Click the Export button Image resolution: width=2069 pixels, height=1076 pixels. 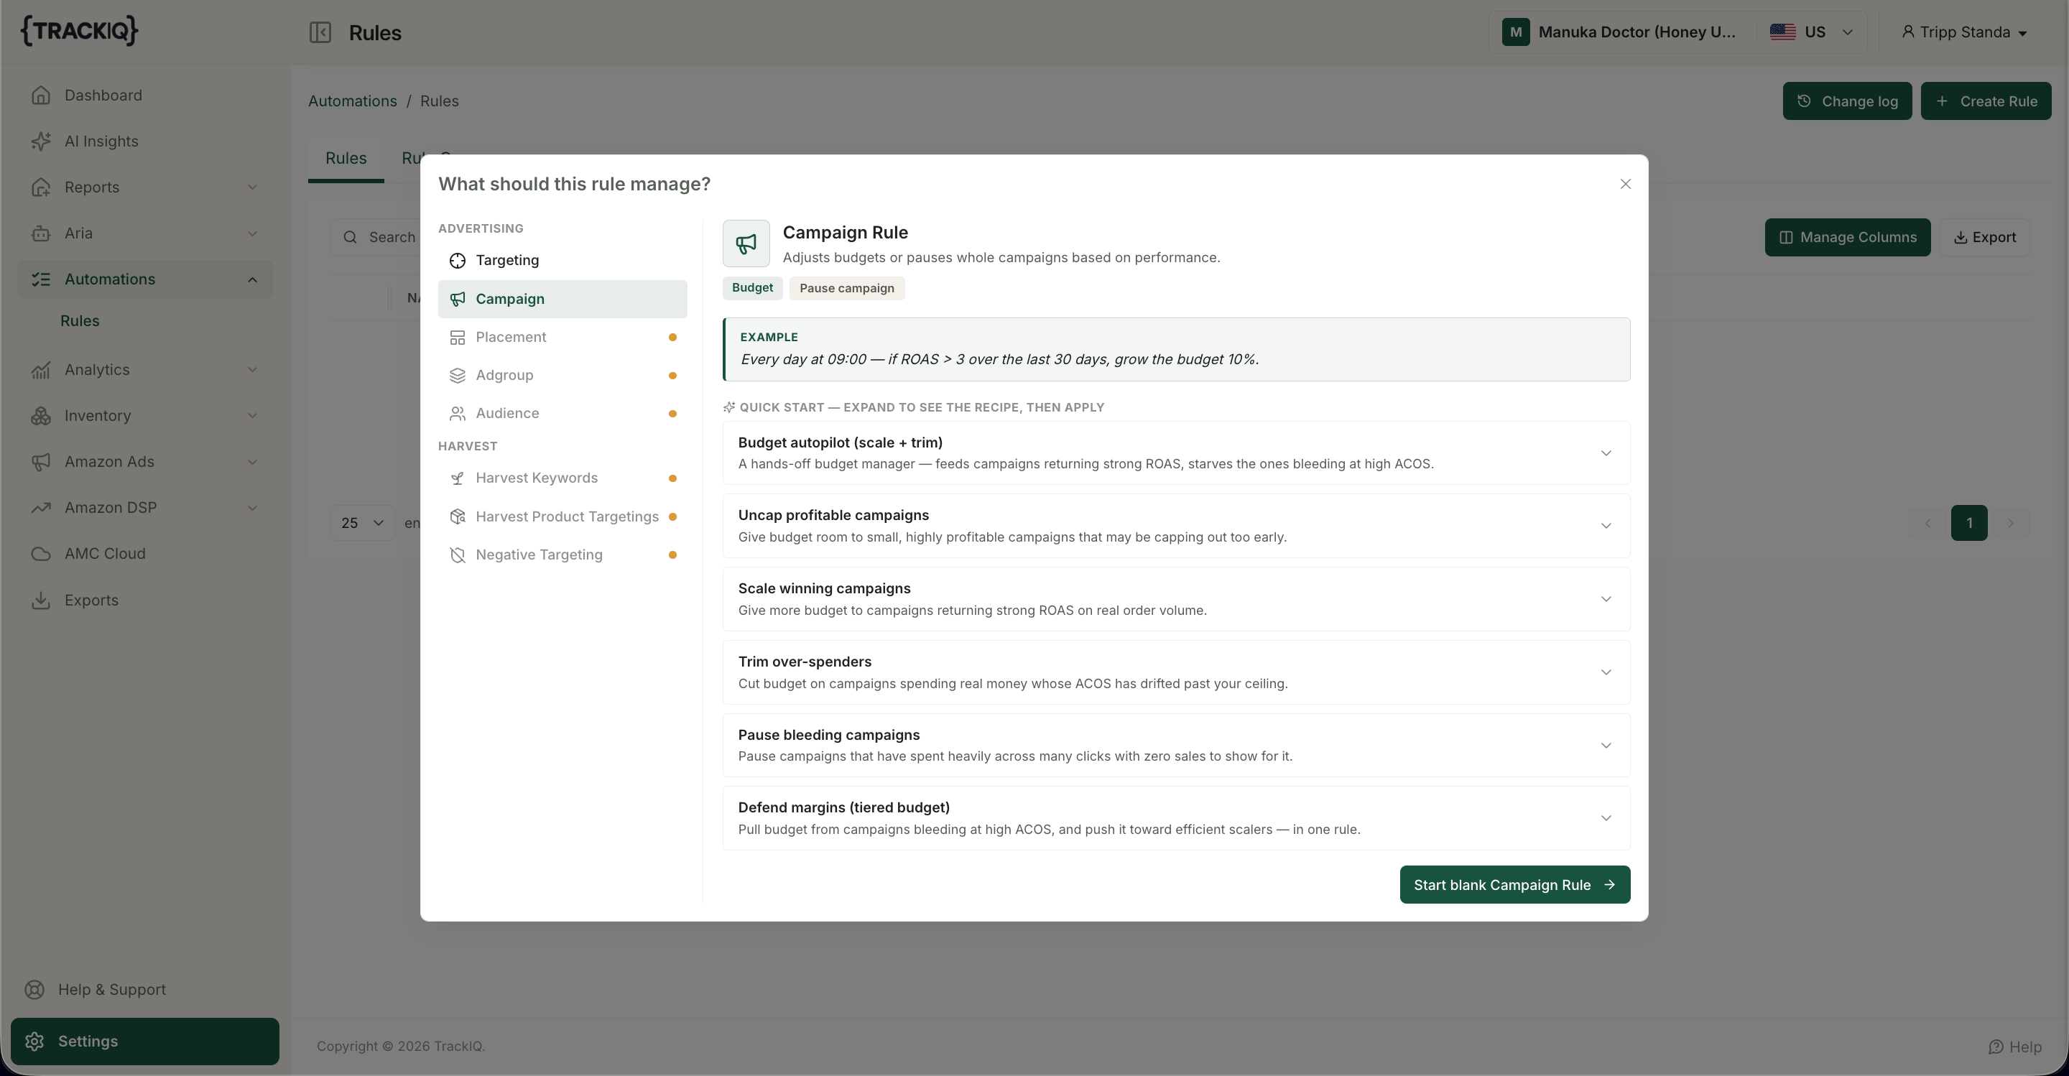(x=1985, y=237)
